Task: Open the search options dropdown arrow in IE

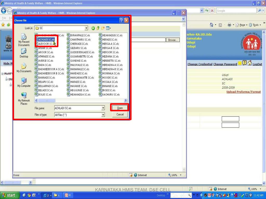Action: [263, 11]
